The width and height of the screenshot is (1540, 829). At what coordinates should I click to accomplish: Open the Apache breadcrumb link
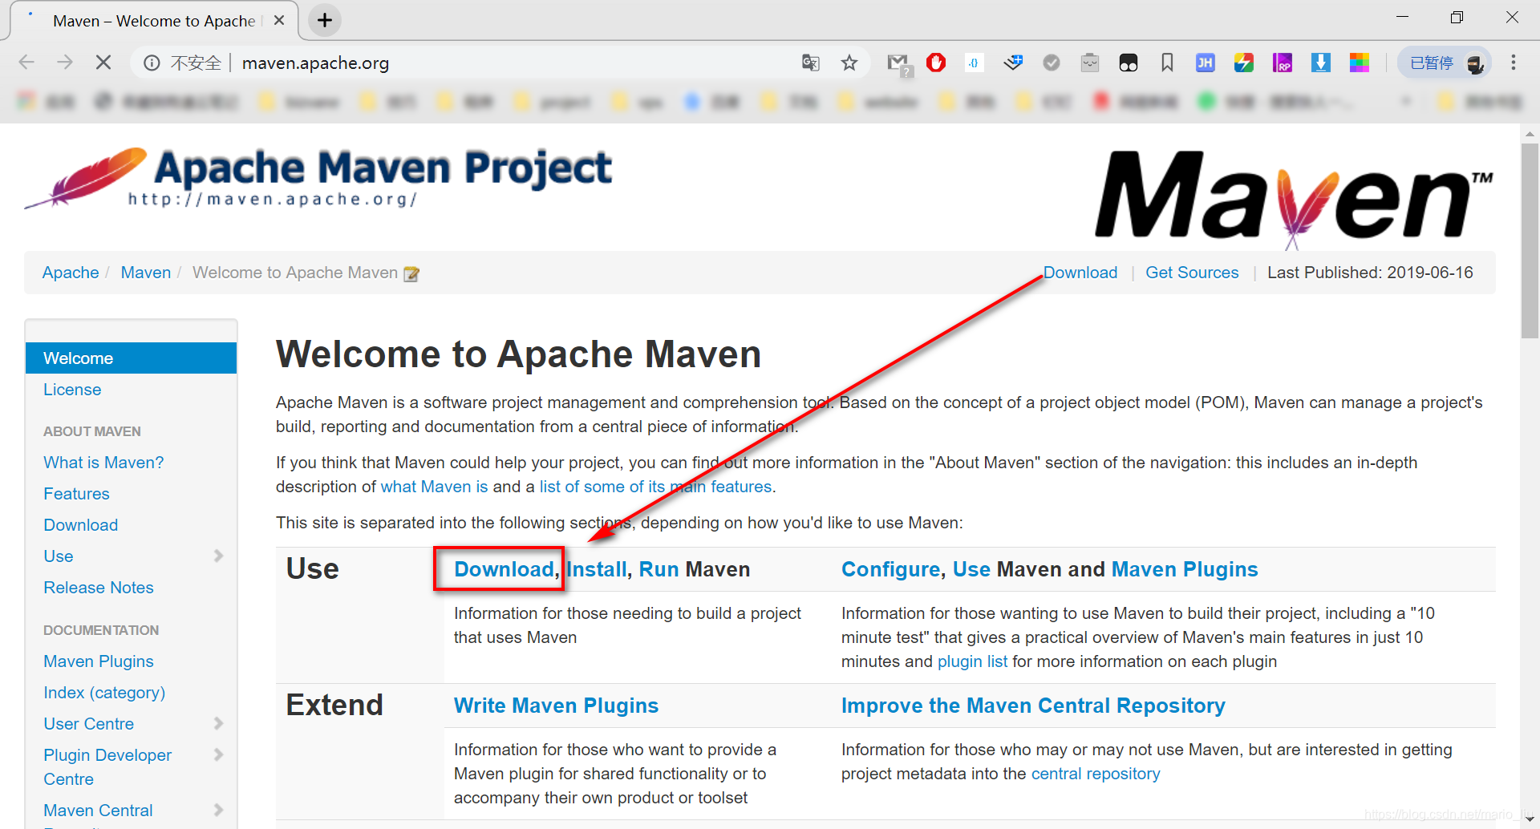coord(71,273)
